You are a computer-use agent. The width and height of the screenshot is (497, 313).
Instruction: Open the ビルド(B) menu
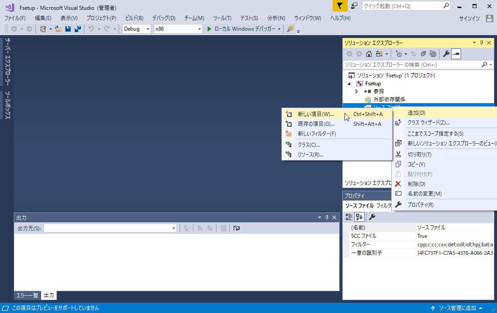point(134,18)
